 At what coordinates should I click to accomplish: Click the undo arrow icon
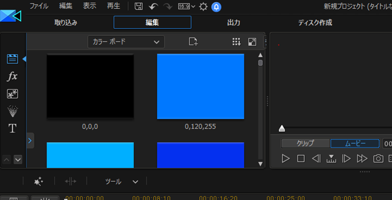(x=153, y=7)
